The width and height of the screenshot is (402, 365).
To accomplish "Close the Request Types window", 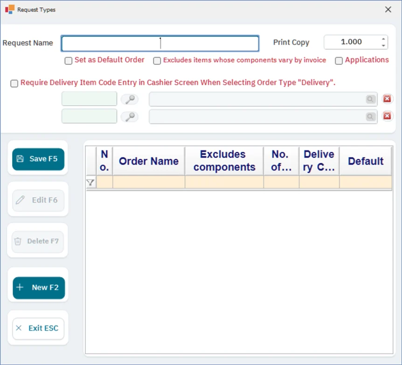I will (x=388, y=9).
